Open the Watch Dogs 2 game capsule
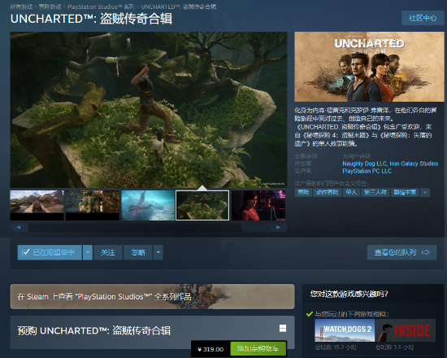This screenshot has height=358, width=447. pyautogui.click(x=345, y=330)
